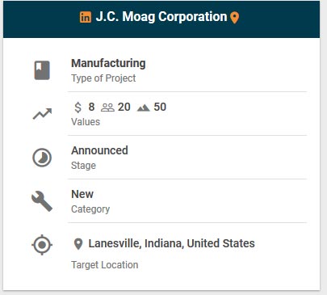Click the value 20 next to people icon
Image resolution: width=327 pixels, height=295 pixels.
coord(124,107)
